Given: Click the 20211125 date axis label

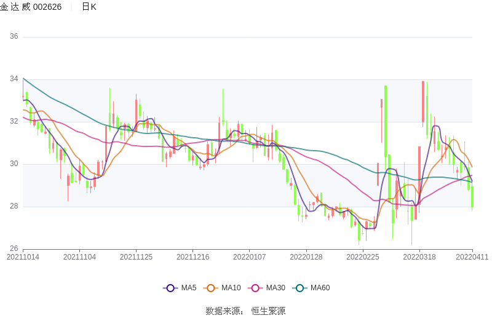Looking at the screenshot, I should pos(136,257).
